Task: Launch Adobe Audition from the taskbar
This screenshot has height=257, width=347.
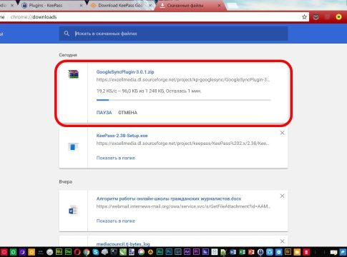Action: tap(160, 252)
